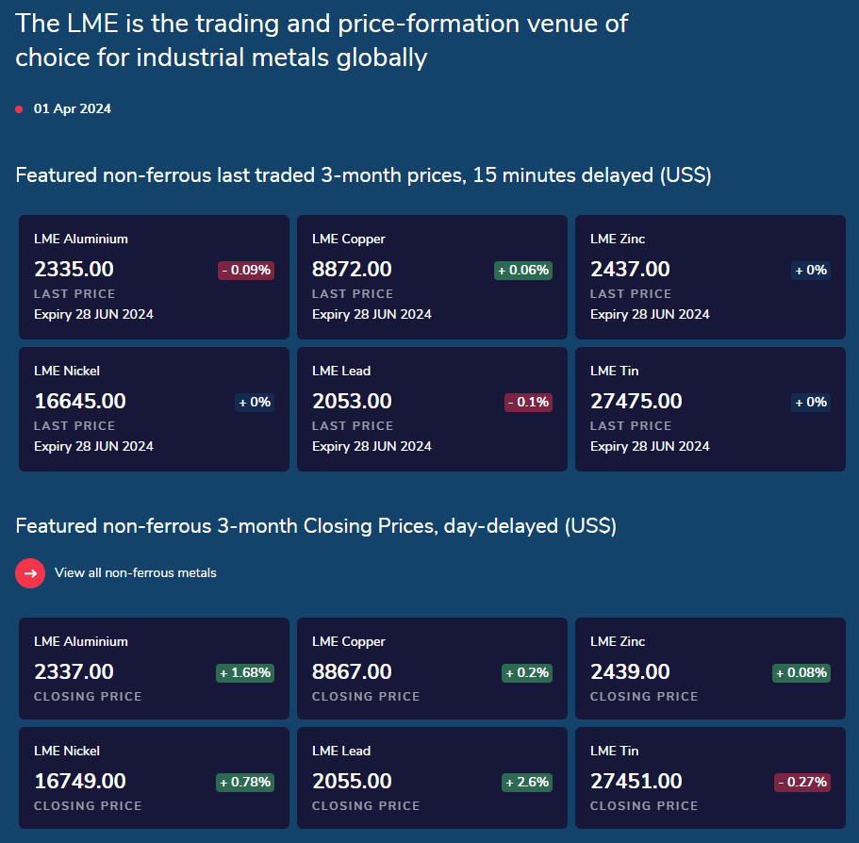
Task: Select Aluminium closing price 2337.00
Action: (x=74, y=671)
